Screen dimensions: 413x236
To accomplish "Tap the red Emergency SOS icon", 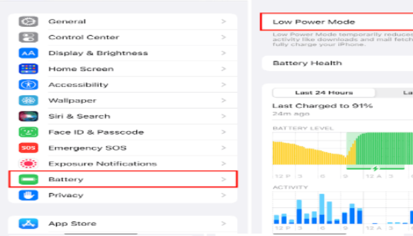I will 28,147.
